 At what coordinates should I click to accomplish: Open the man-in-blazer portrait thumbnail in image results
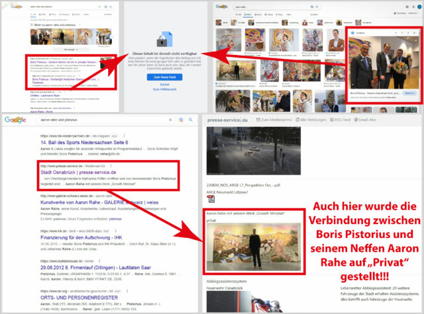point(336,40)
